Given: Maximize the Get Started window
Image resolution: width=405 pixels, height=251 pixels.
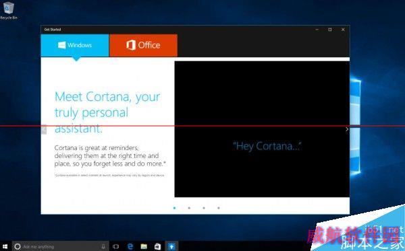Looking at the screenshot, I should click(330, 30).
